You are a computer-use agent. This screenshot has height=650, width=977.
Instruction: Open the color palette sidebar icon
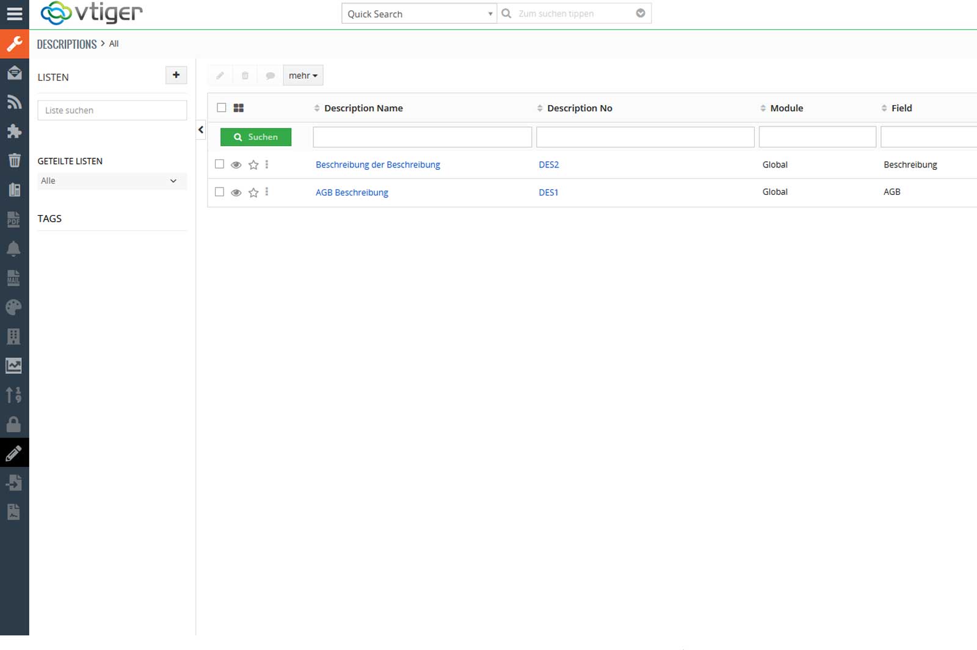tap(14, 307)
